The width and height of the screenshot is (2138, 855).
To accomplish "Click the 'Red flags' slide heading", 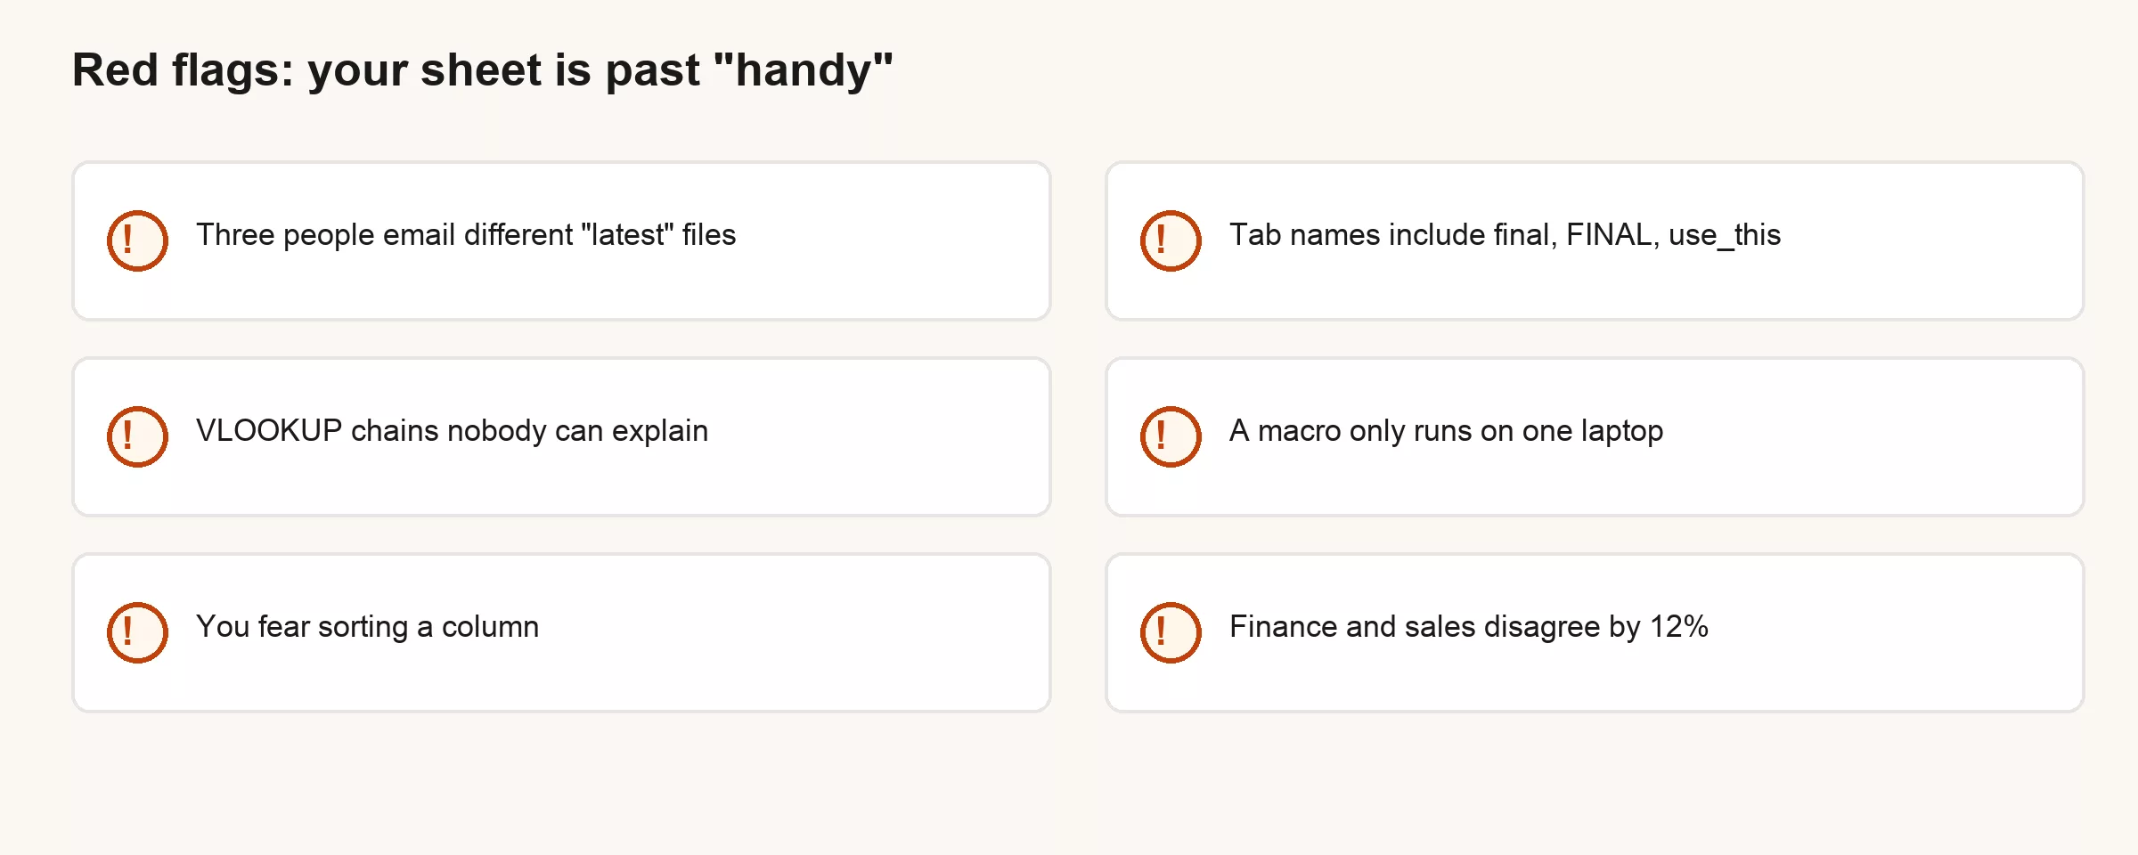I will click(x=482, y=70).
